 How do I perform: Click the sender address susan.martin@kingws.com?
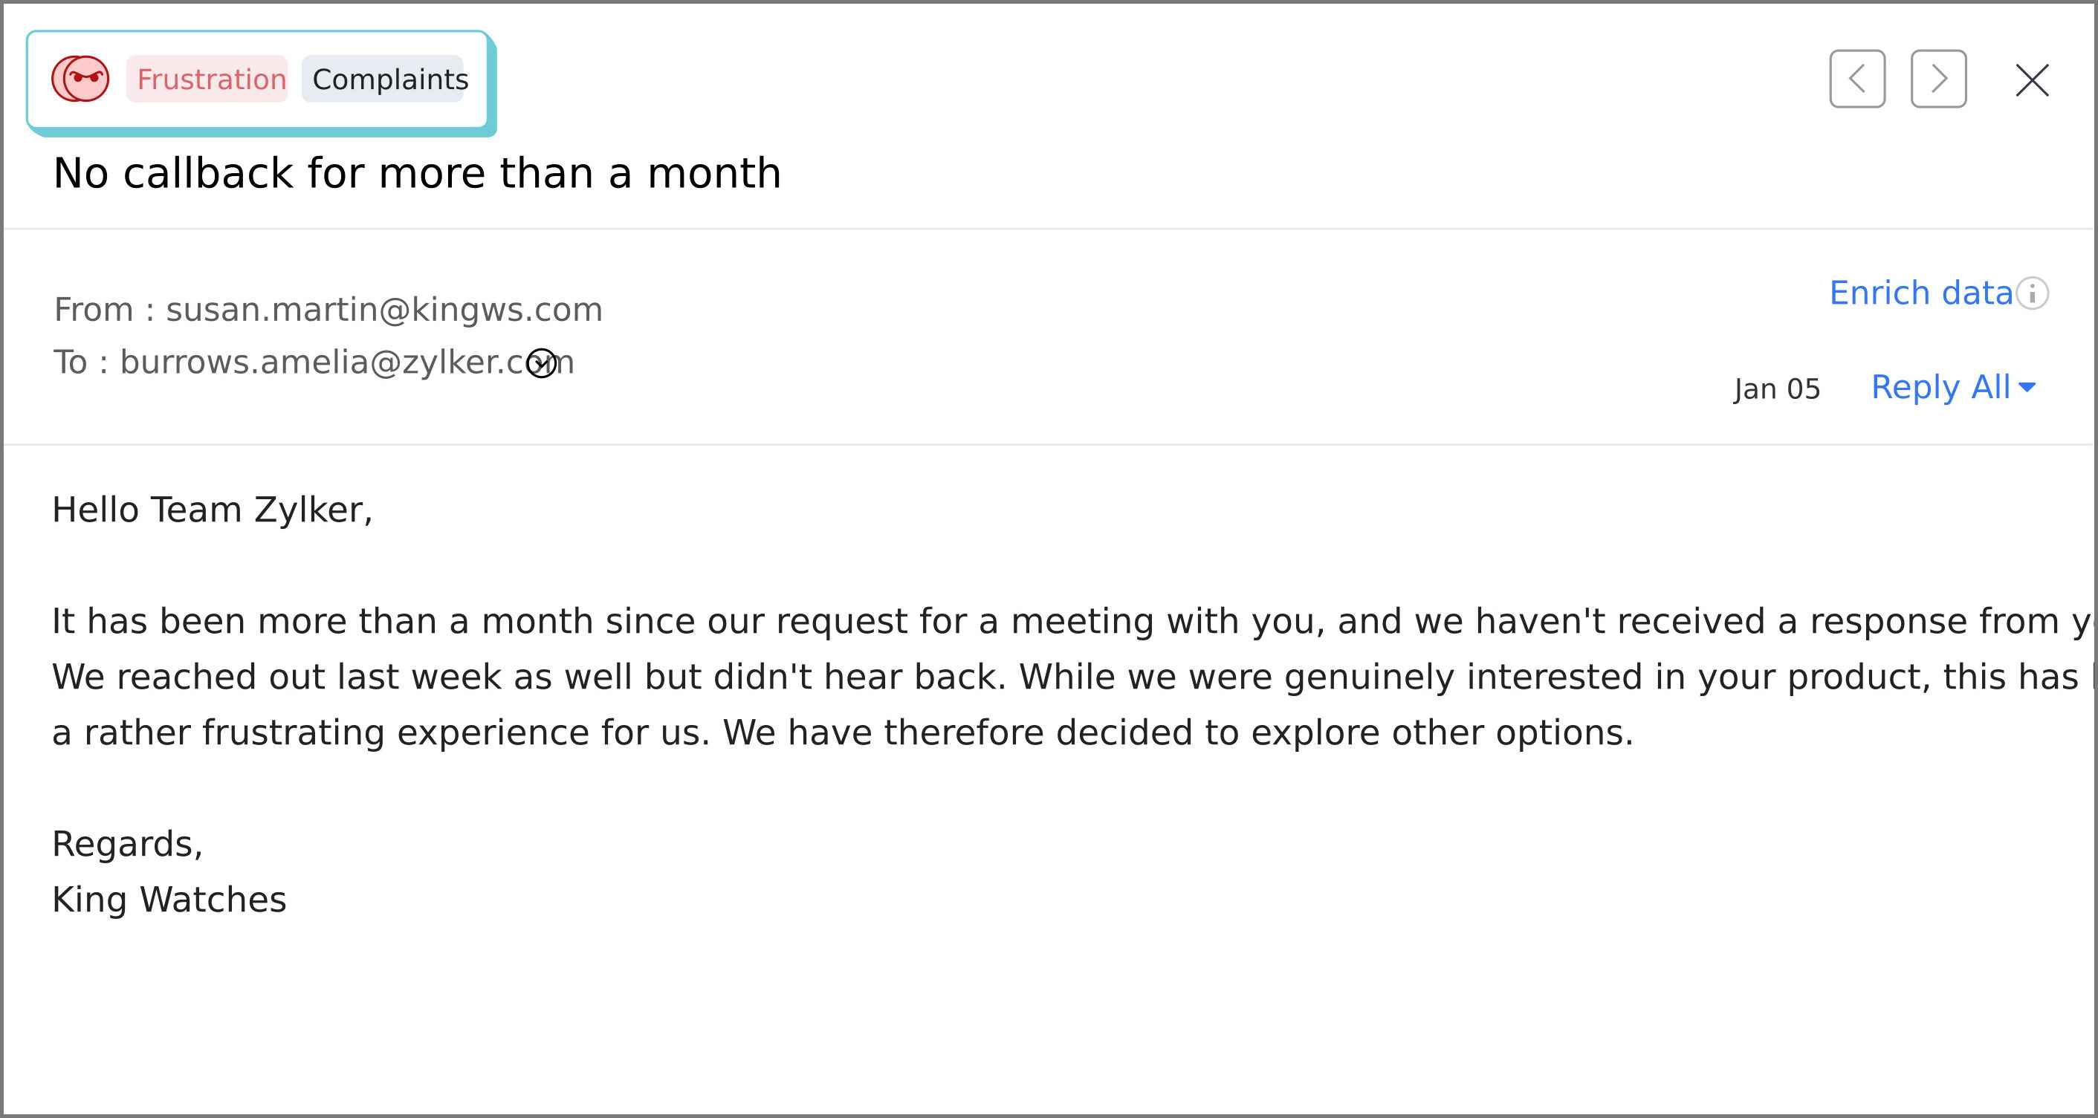pyautogui.click(x=384, y=310)
